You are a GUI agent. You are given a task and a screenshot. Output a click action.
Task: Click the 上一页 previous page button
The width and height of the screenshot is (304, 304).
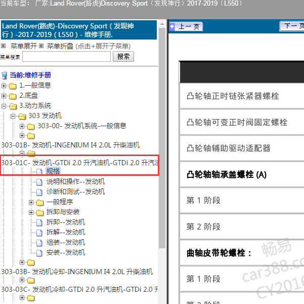point(186,26)
